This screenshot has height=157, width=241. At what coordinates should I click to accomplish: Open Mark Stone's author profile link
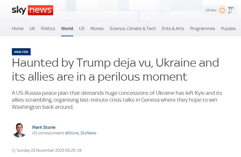coord(44,127)
